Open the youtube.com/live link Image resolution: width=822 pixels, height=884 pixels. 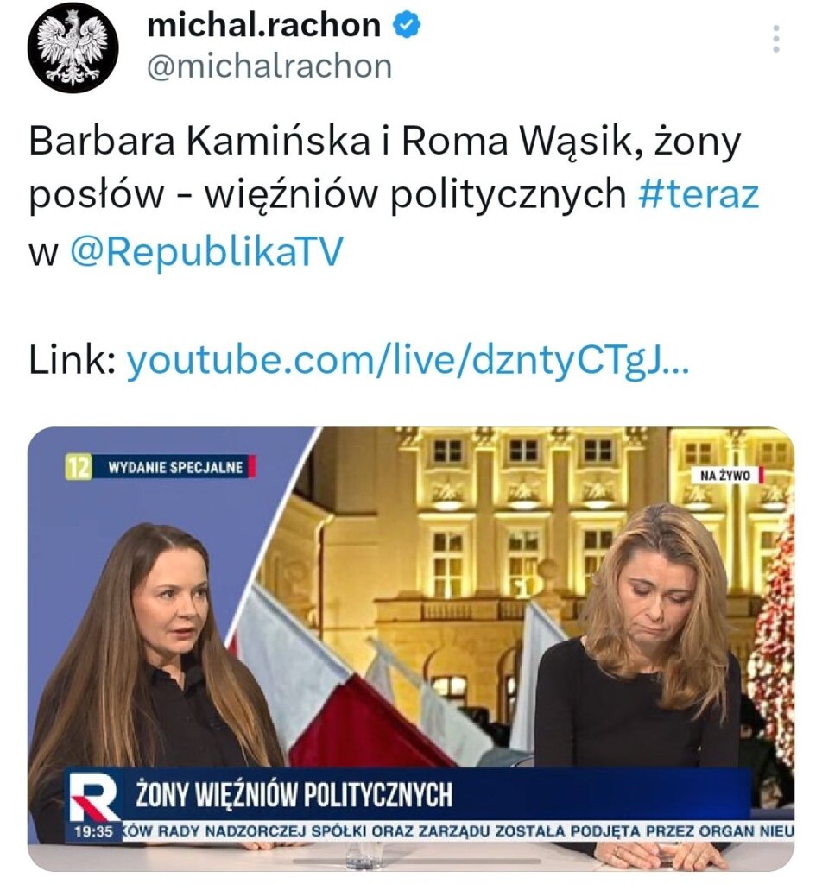point(408,360)
